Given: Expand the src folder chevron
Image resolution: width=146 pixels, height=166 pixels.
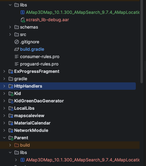Looking at the screenshot, I should click(x=10, y=34).
